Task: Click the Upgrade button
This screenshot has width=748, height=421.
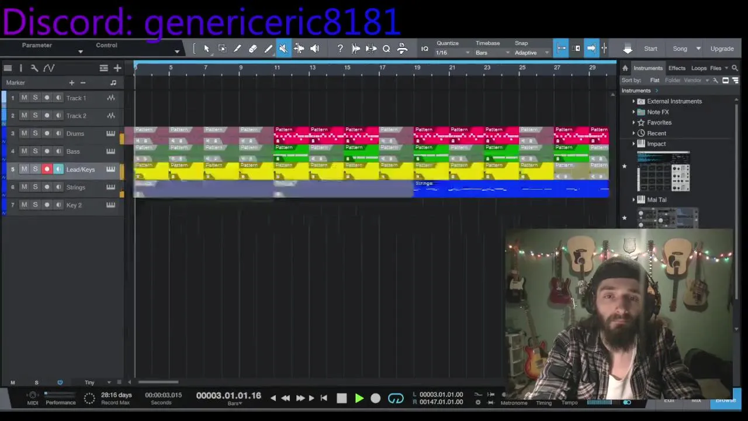Action: pos(722,49)
